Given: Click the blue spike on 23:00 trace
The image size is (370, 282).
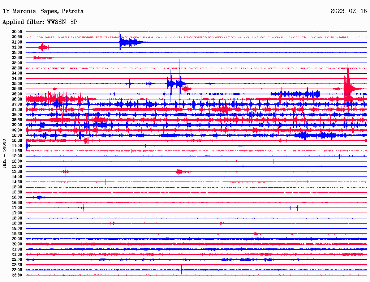Looking at the screenshot, I should point(181,270).
